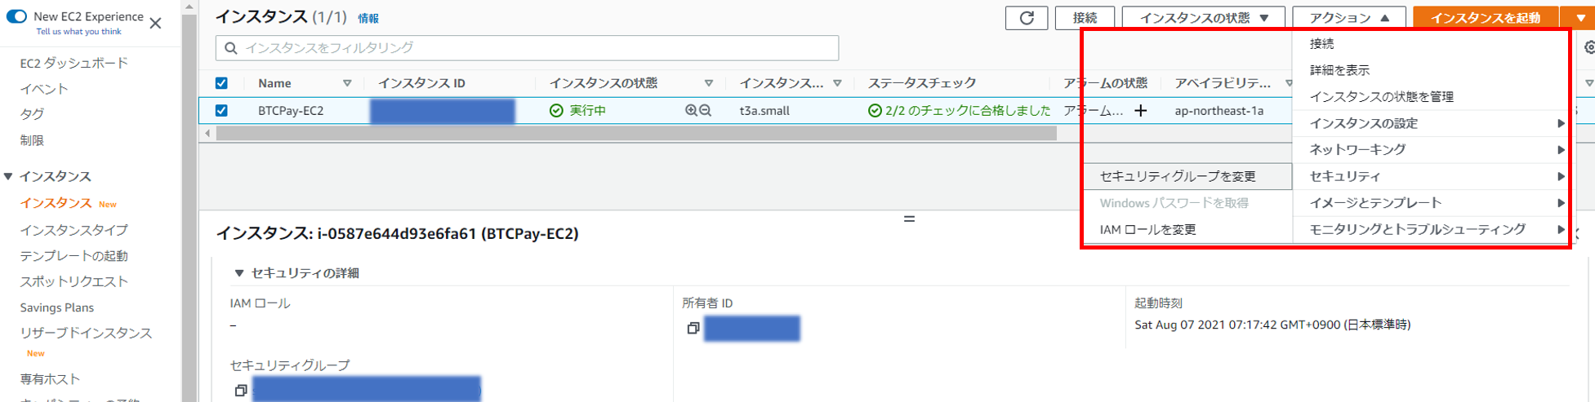Go to イベント in sidebar

coord(44,89)
